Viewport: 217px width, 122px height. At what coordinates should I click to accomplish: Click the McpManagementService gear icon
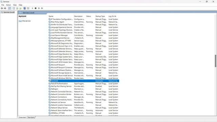50,38
